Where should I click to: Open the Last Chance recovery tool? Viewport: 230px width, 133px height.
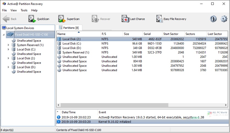[125, 19]
